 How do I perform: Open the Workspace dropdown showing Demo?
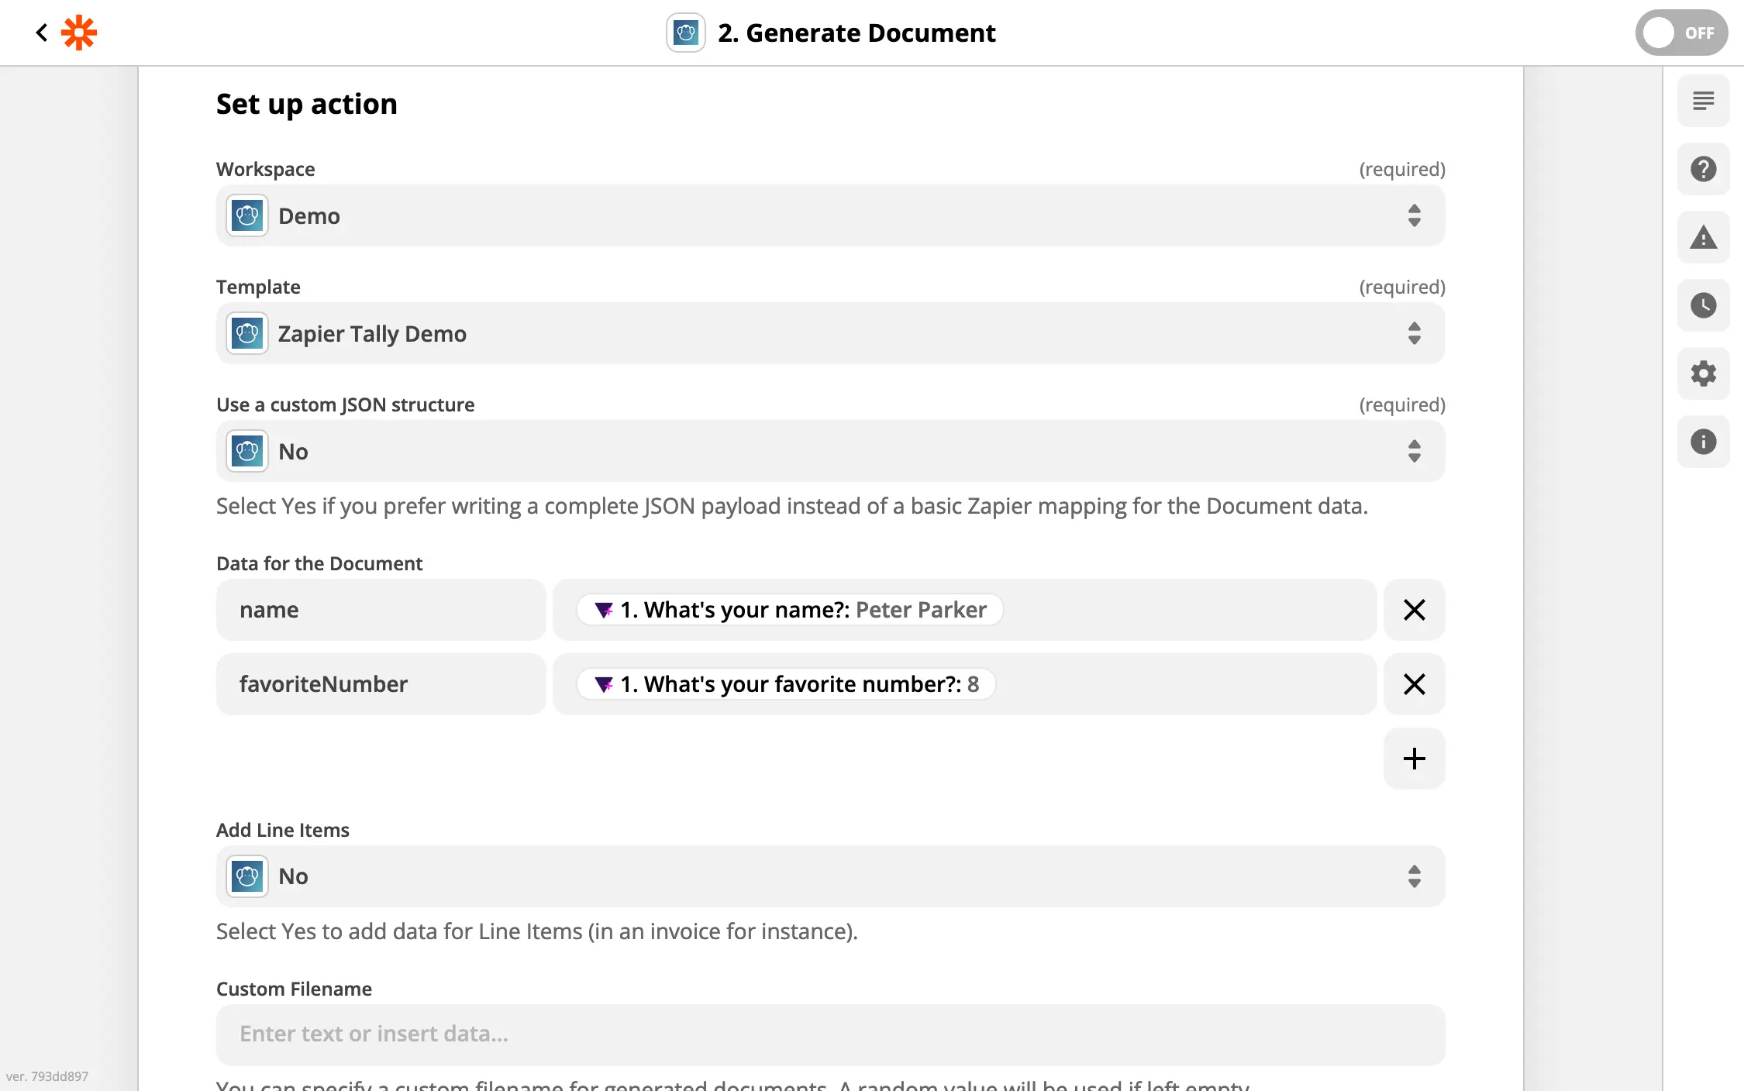coord(829,215)
